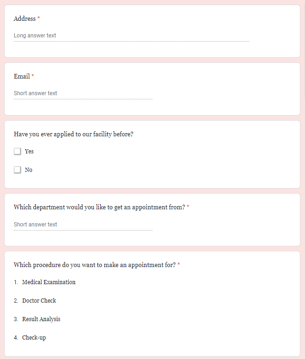Select the Check-up option

[34, 338]
